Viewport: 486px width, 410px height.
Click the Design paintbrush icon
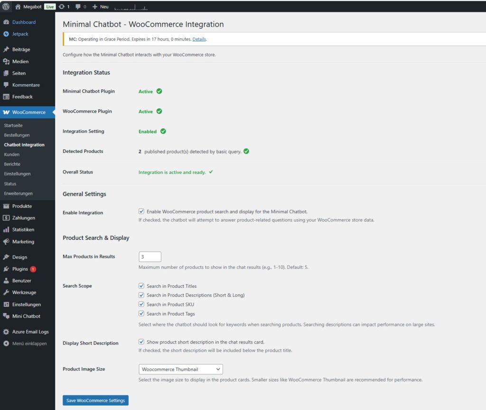click(x=6, y=257)
